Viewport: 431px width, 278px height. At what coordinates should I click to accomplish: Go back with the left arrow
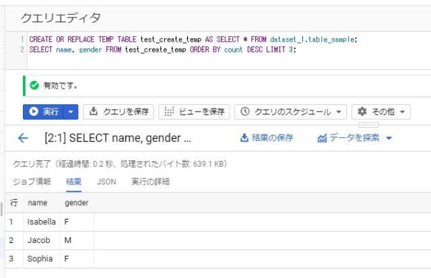[23, 138]
